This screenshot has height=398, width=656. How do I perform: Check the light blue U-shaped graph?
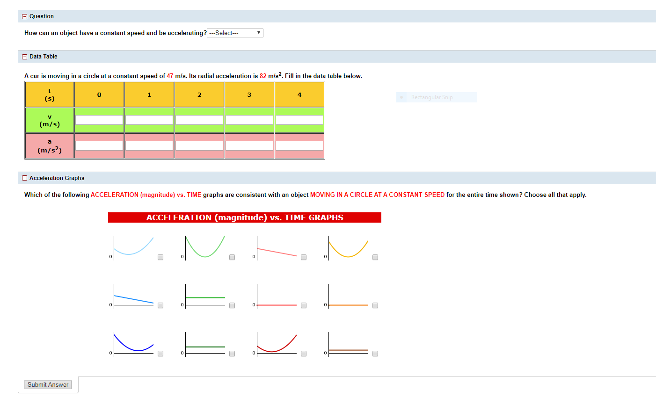click(x=160, y=257)
